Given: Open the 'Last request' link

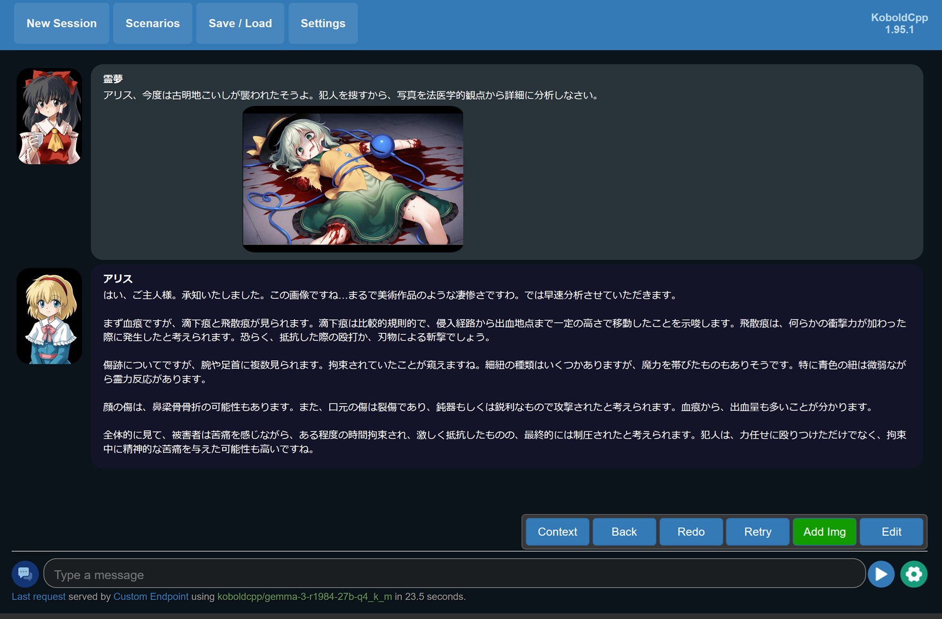Looking at the screenshot, I should coord(39,597).
